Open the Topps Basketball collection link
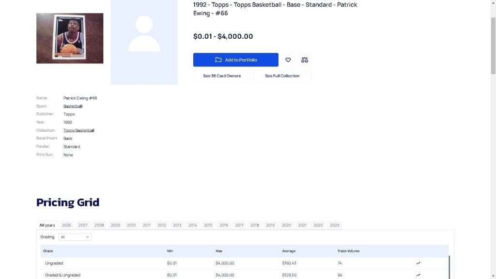 (x=78, y=130)
